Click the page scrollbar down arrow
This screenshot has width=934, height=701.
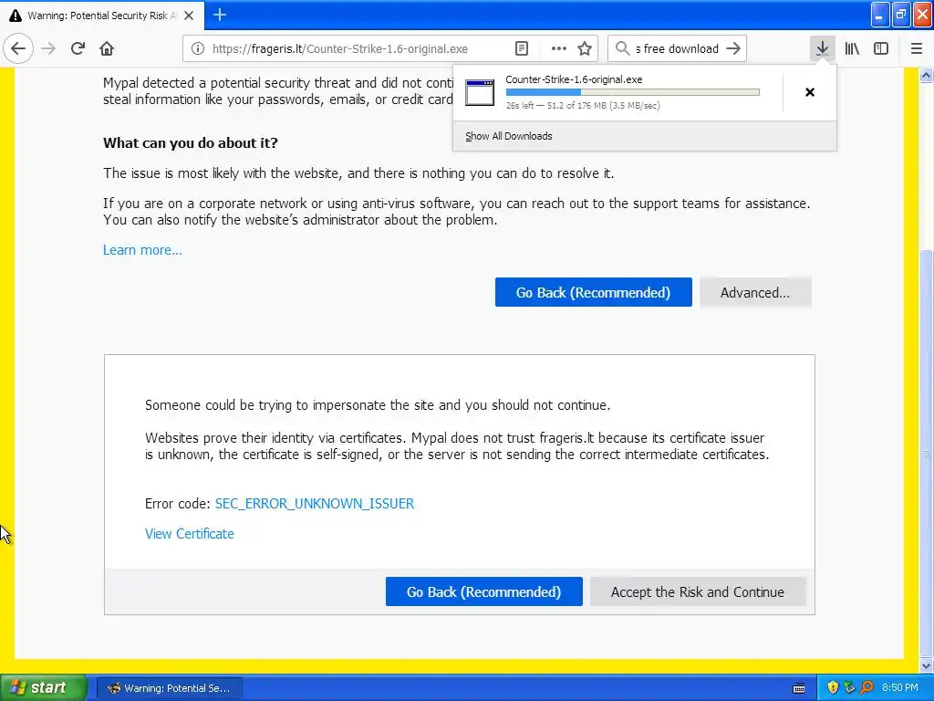[x=926, y=665]
